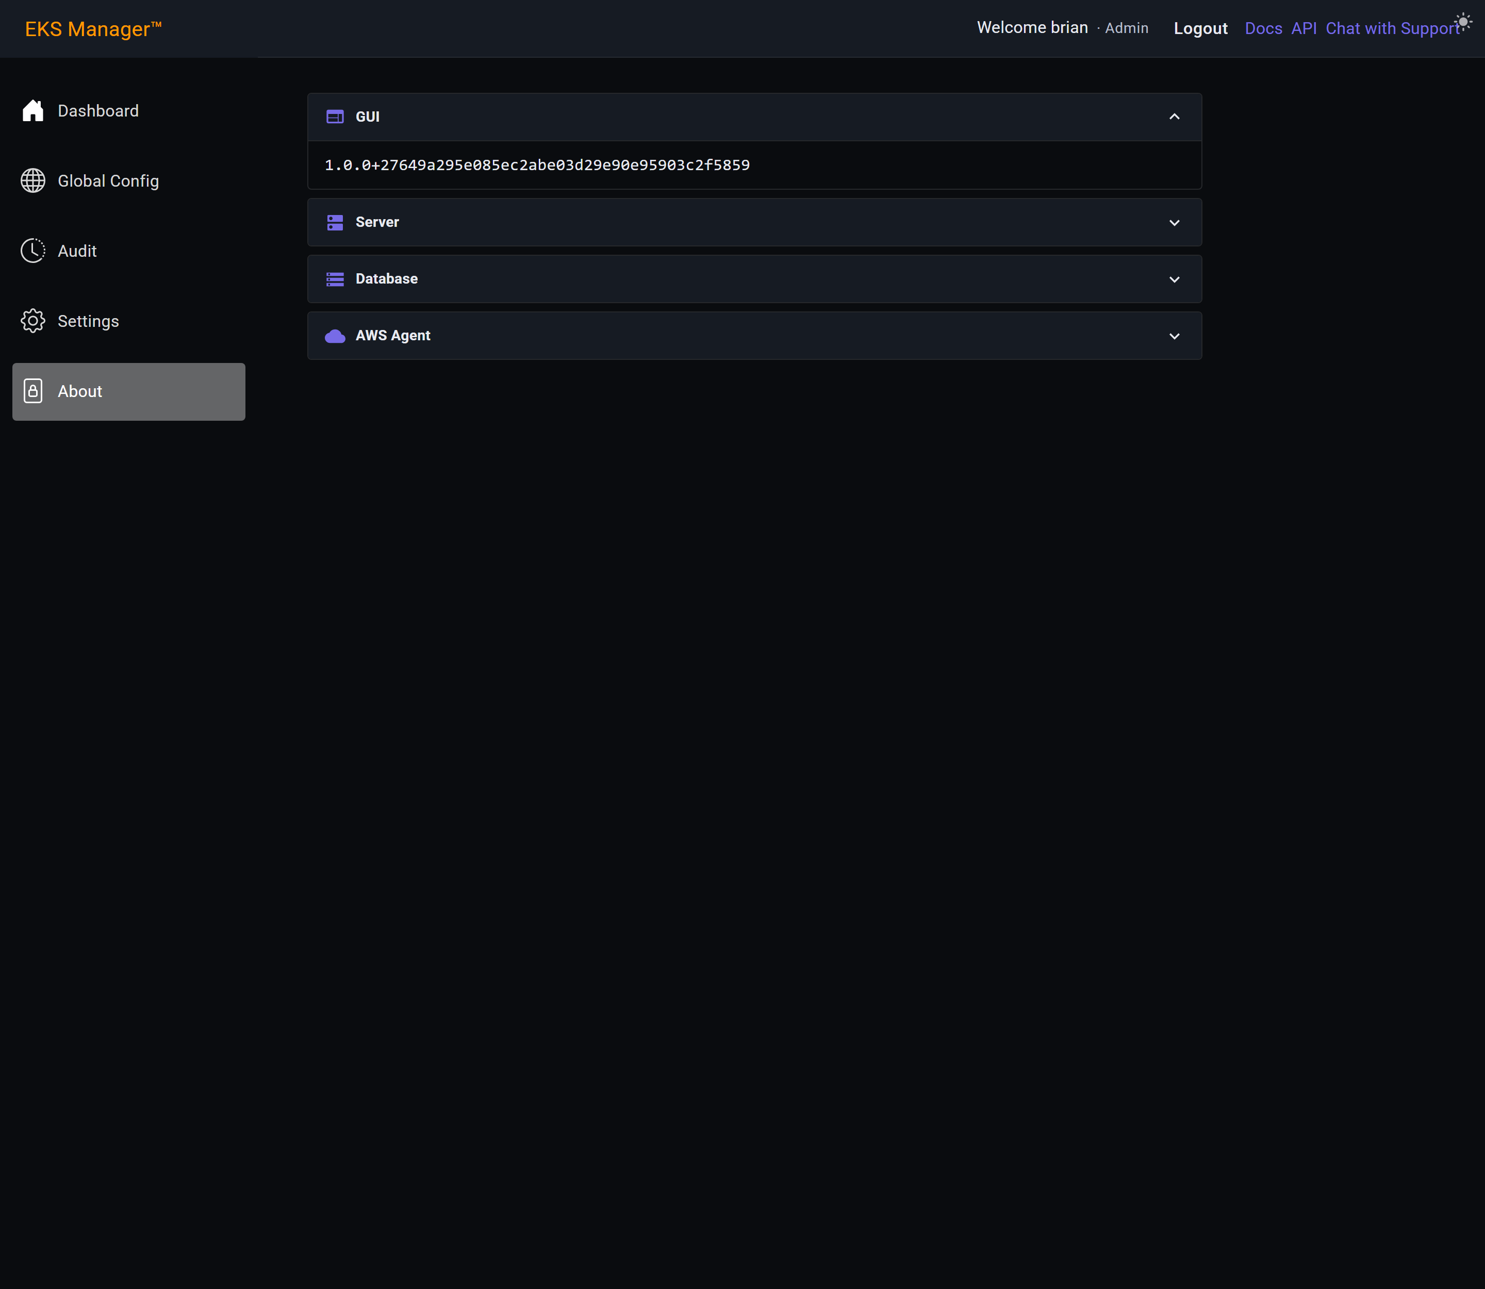Screen dimensions: 1485x1289
Task: Click the Server section title
Action: (x=377, y=222)
